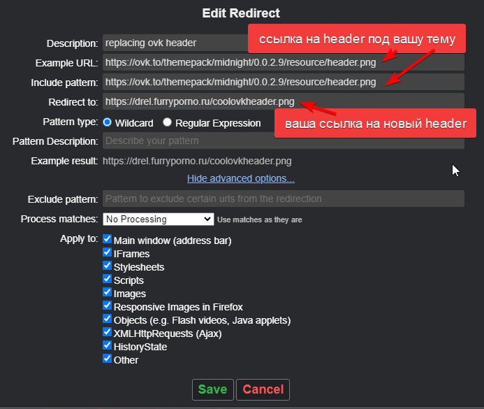Focus the Redirect to field
Image resolution: width=484 pixels, height=409 pixels.
189,101
